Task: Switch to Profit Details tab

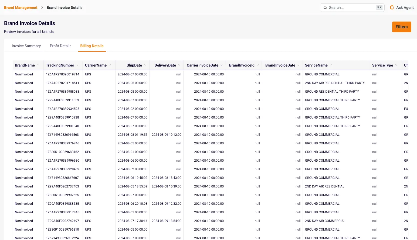Action: pyautogui.click(x=60, y=46)
